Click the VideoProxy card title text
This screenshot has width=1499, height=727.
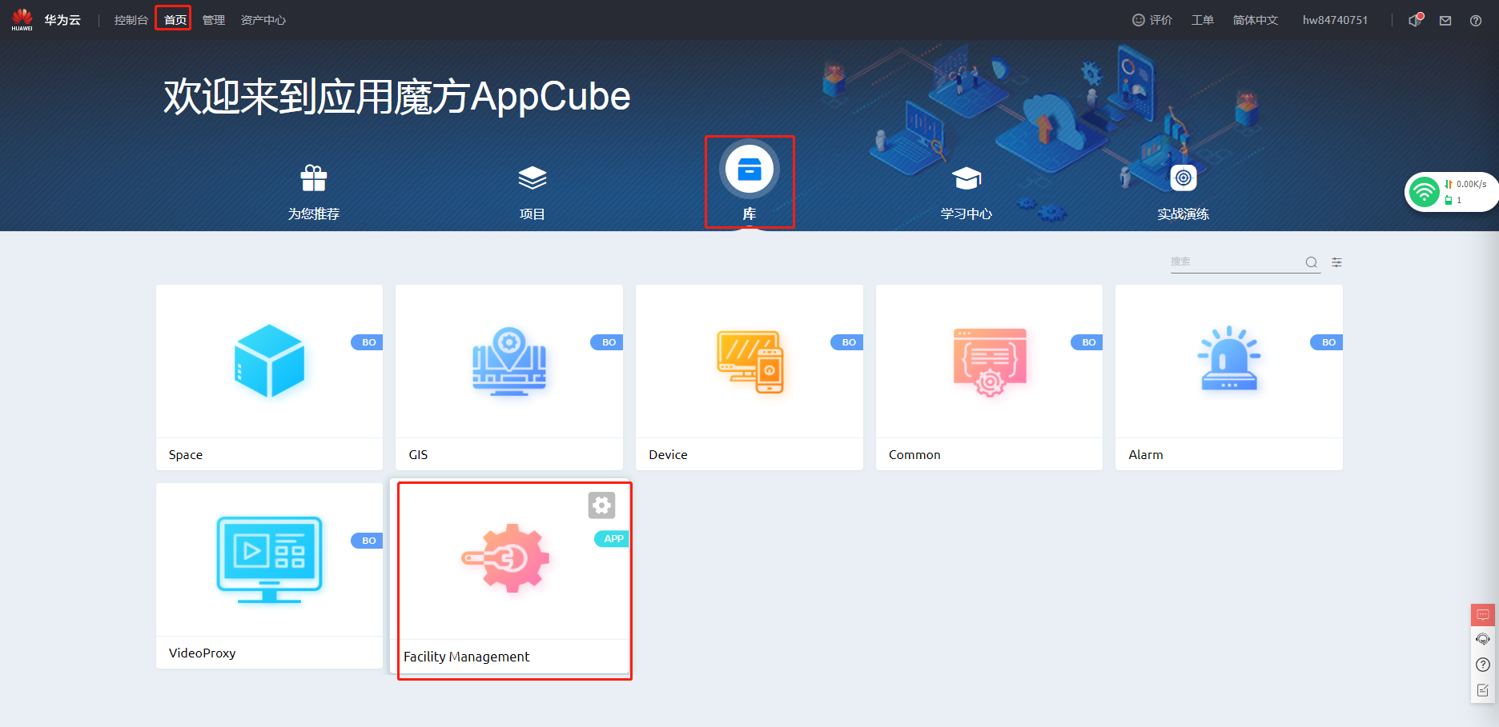[202, 653]
